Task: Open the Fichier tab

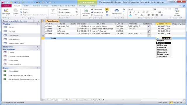Action: (6, 6)
